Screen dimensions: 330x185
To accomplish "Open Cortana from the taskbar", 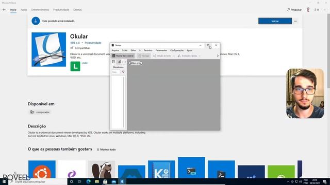I will (71, 181).
